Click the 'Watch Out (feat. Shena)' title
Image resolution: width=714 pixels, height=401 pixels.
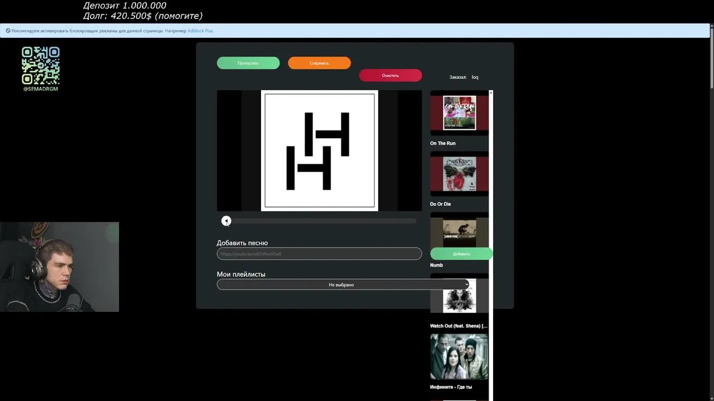(459, 326)
